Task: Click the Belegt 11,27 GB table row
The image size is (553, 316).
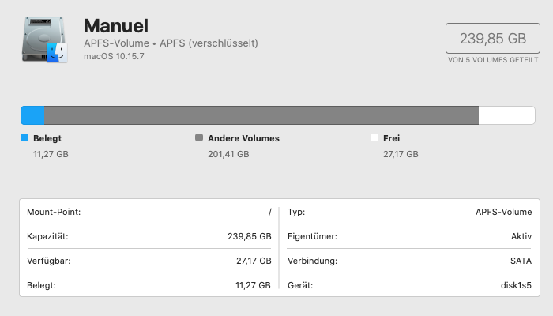Action: point(149,284)
